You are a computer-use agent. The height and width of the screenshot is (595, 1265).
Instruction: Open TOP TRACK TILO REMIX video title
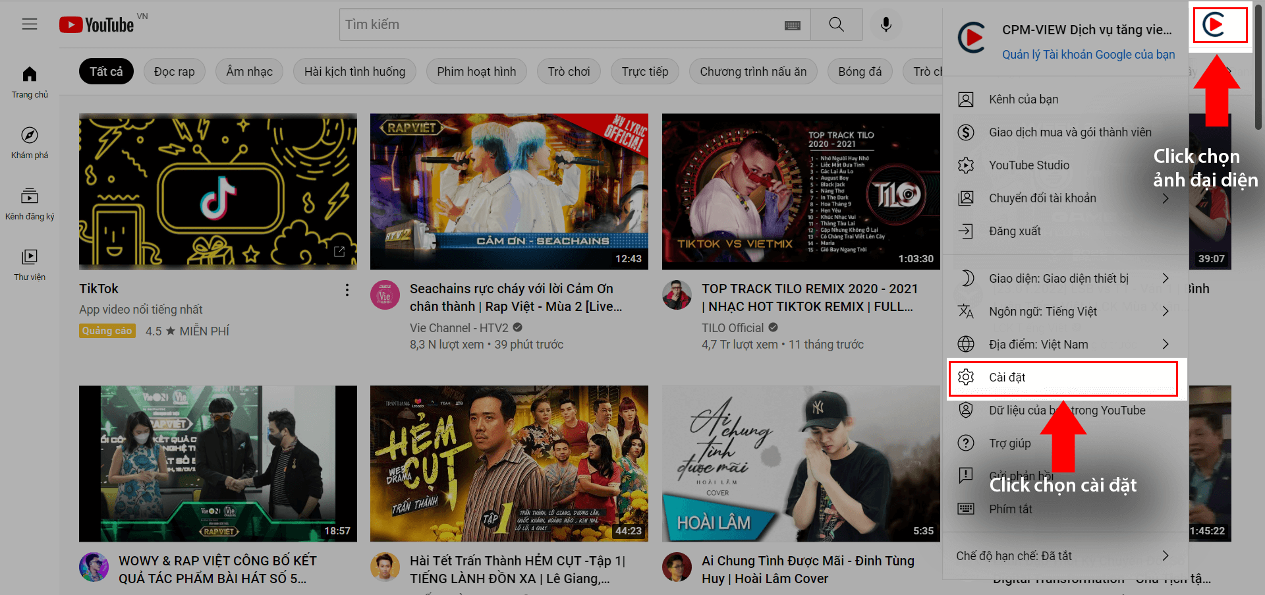tap(810, 298)
